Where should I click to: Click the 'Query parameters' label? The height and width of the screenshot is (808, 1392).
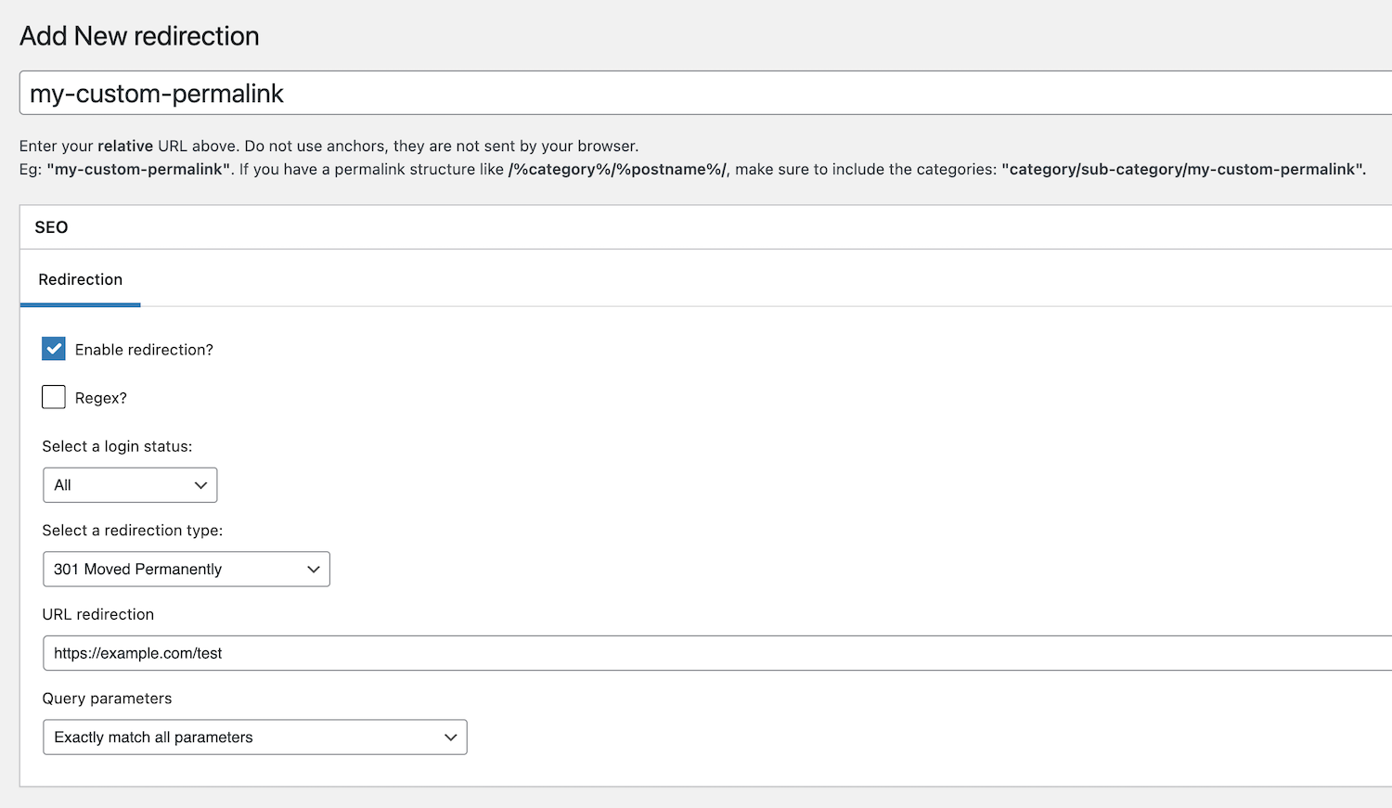coord(107,699)
